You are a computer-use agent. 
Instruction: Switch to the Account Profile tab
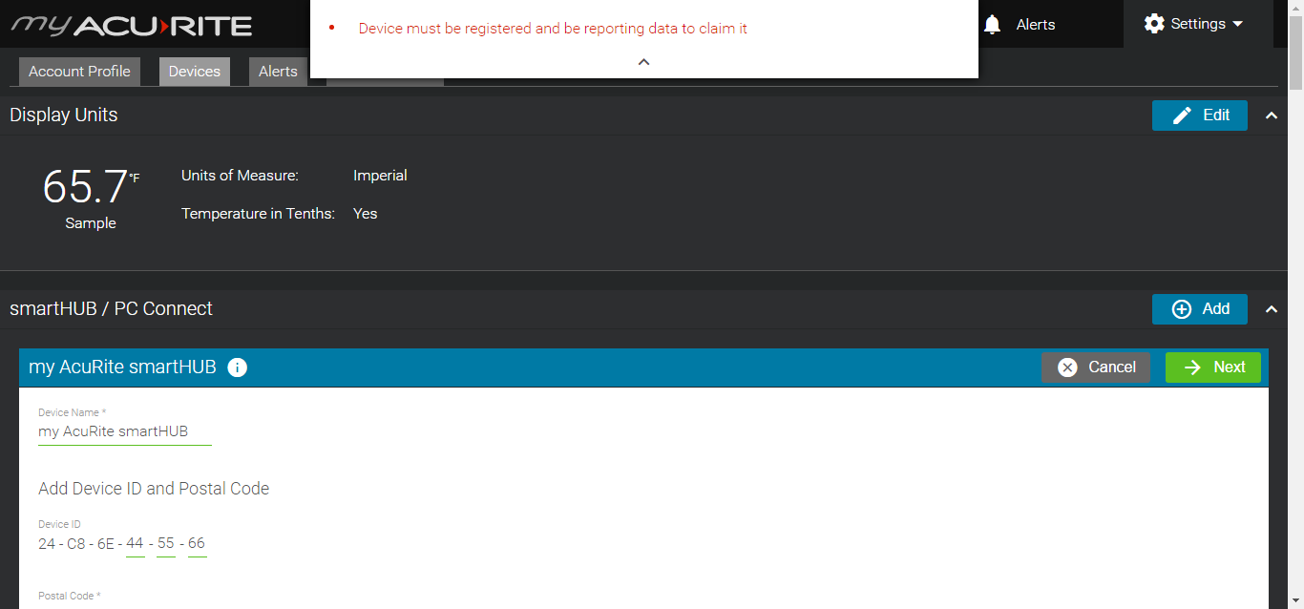(79, 72)
